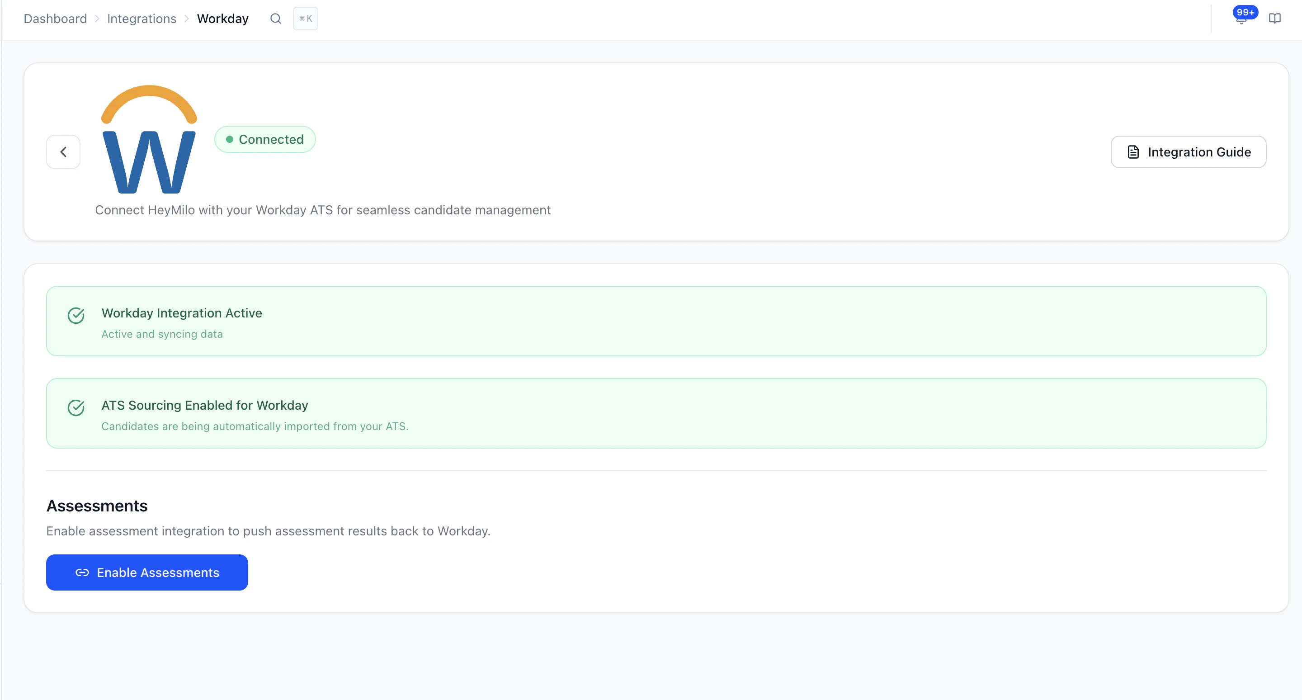The width and height of the screenshot is (1302, 700).
Task: Navigate to Integrations breadcrumb
Action: click(x=142, y=19)
